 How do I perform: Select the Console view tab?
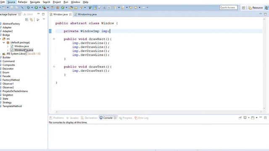pyautogui.click(x=108, y=118)
